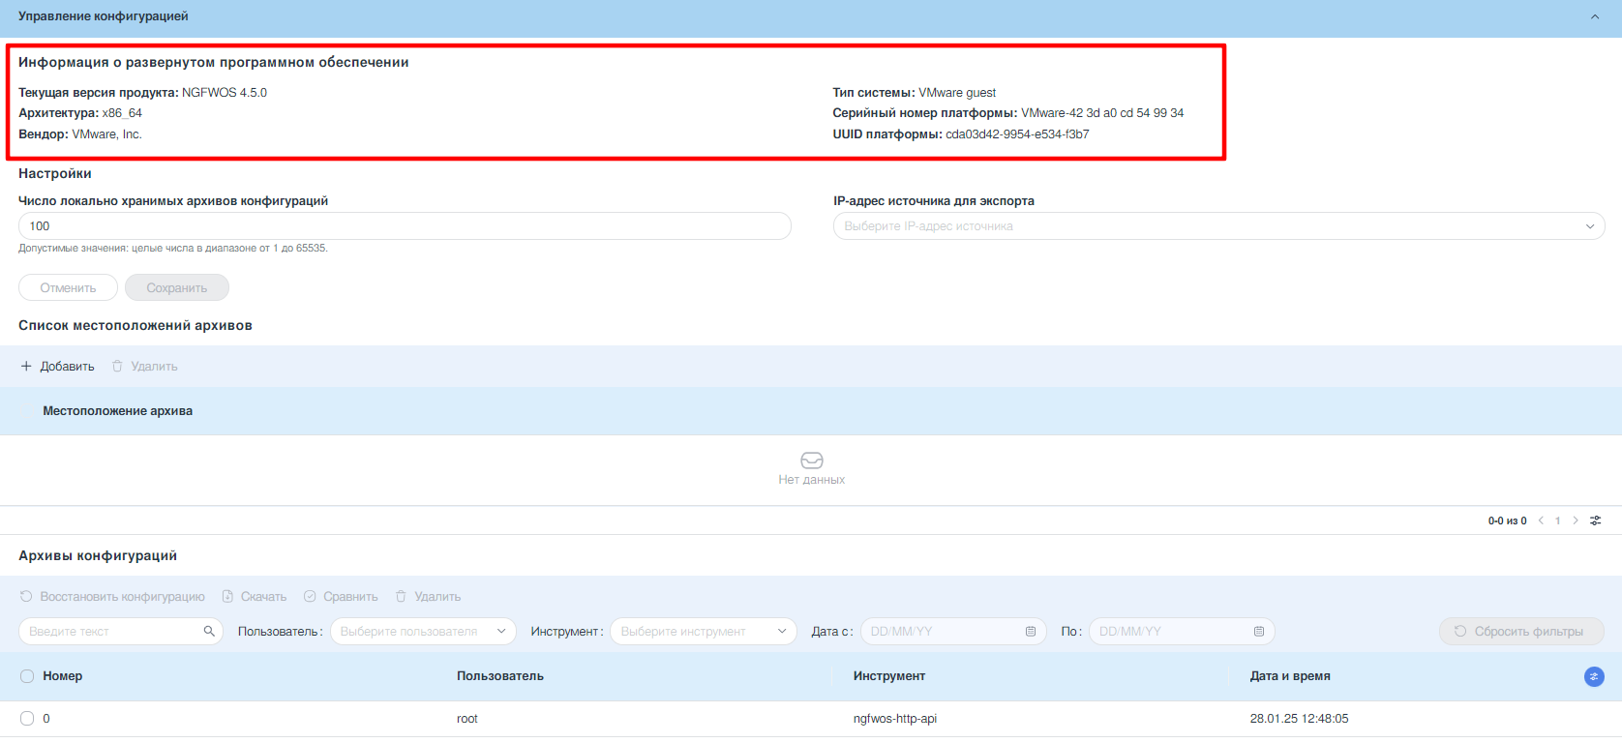Toggle select-all checkbox in Номер column header
The height and width of the screenshot is (743, 1622).
27,676
